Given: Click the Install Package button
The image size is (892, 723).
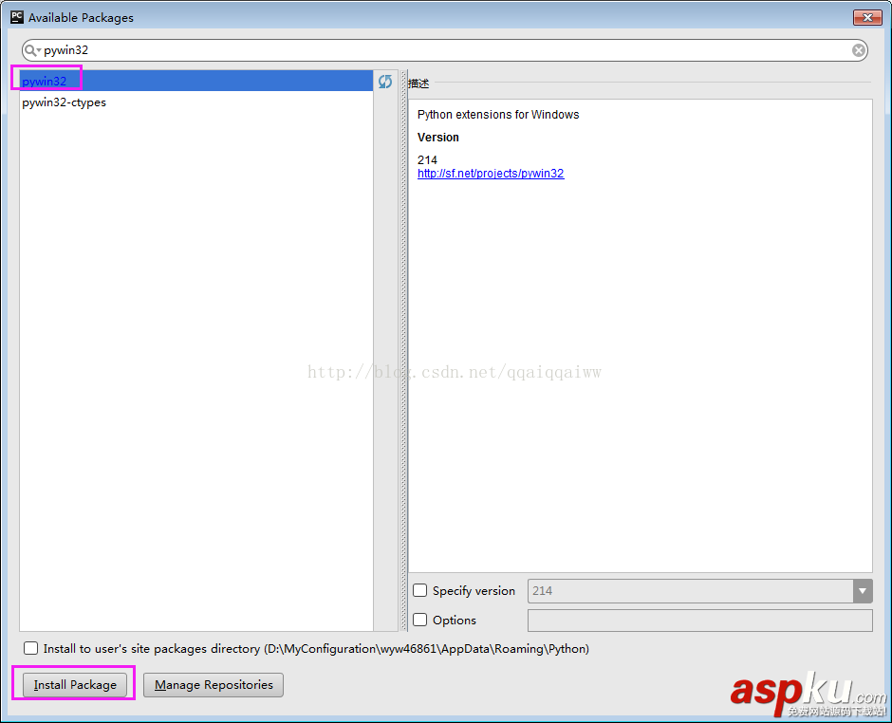Looking at the screenshot, I should click(x=73, y=684).
